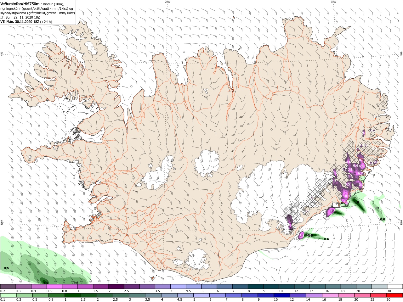
Task: Select the 'VT: Mán. 30.11.2020 18Z (+24 h)' line
Action: pos(26,22)
